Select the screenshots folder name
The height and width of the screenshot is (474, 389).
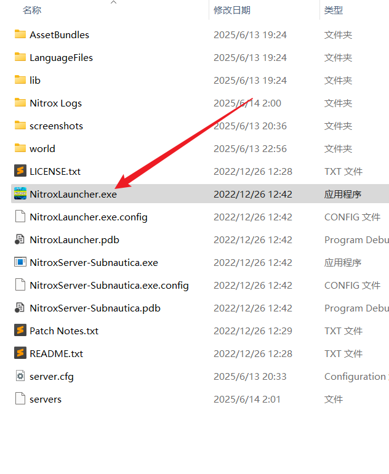[56, 126]
